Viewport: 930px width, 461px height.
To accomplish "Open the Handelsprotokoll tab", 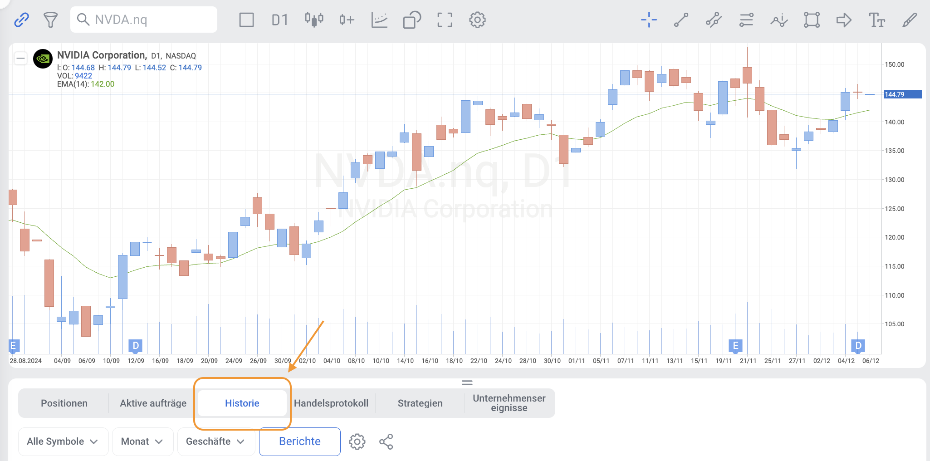I will [x=331, y=403].
